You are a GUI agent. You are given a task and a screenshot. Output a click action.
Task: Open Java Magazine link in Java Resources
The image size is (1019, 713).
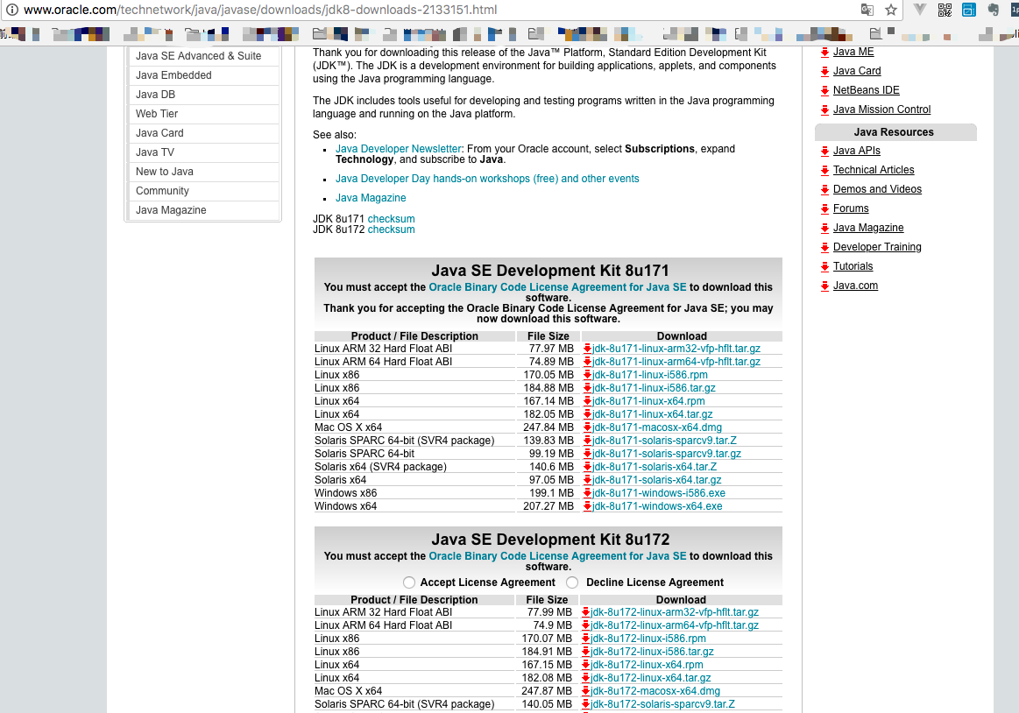point(868,228)
